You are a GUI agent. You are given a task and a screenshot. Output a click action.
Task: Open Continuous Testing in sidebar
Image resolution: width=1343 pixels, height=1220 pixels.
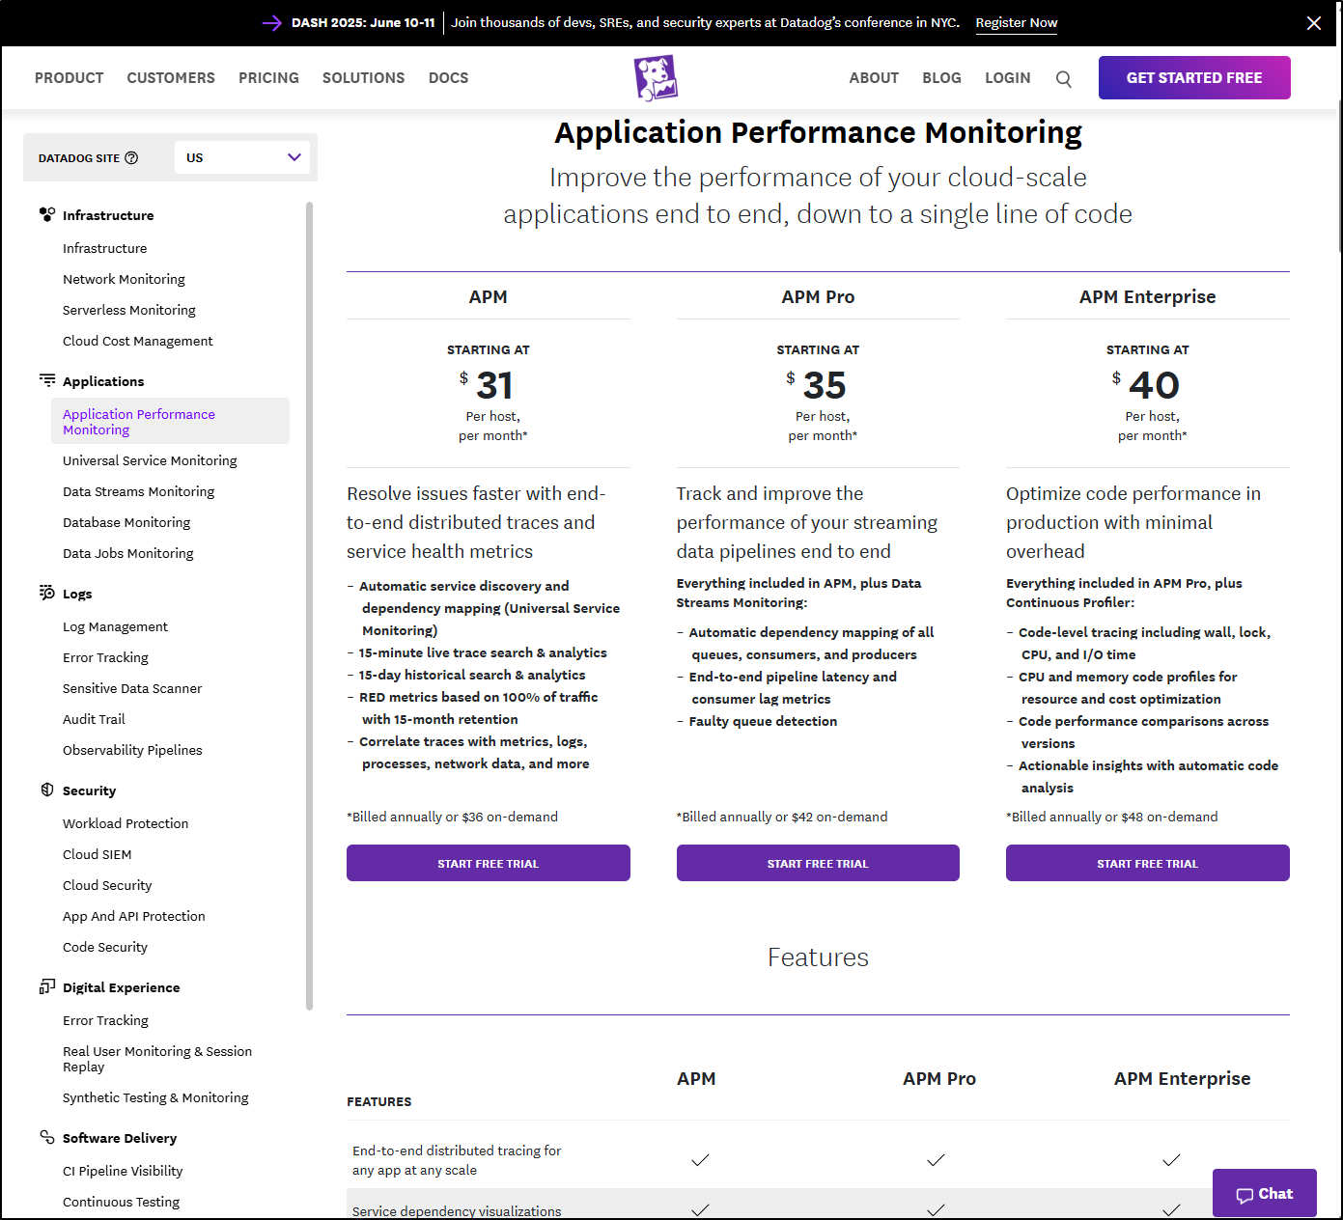point(121,1202)
